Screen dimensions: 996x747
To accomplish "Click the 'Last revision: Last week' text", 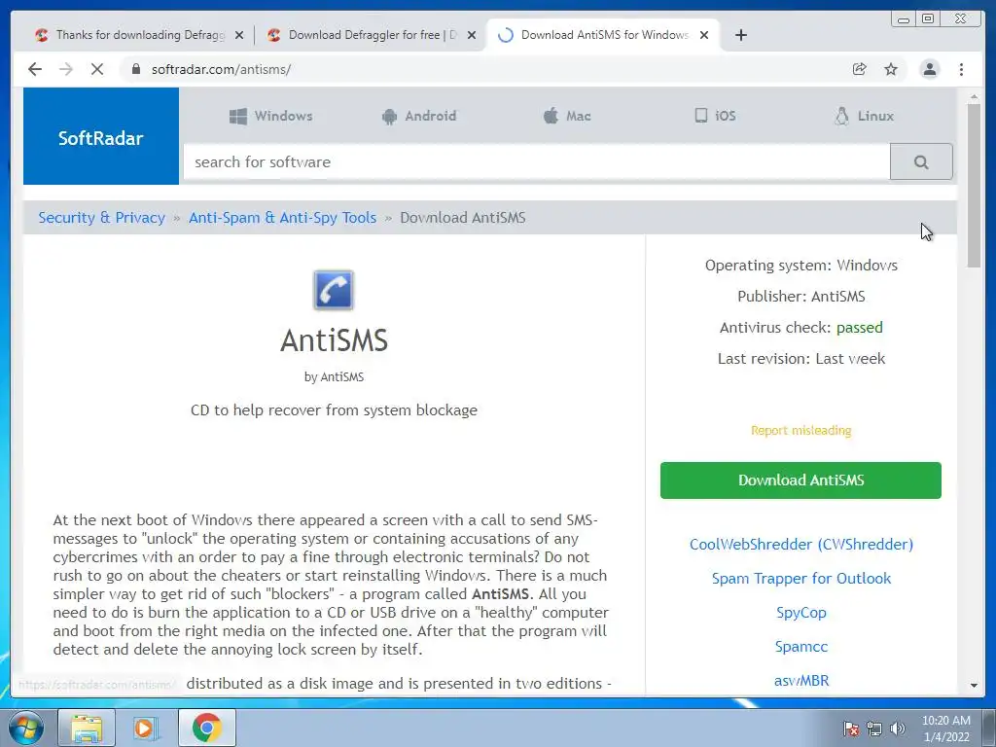I will (801, 359).
